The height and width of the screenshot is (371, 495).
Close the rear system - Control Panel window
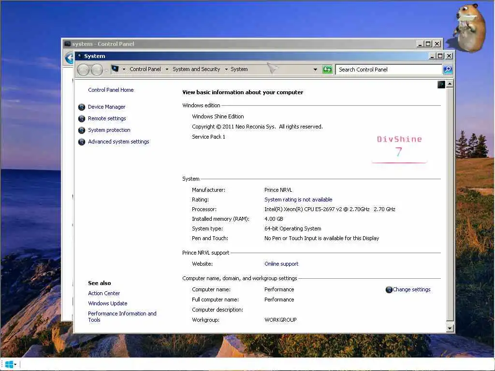pos(437,44)
